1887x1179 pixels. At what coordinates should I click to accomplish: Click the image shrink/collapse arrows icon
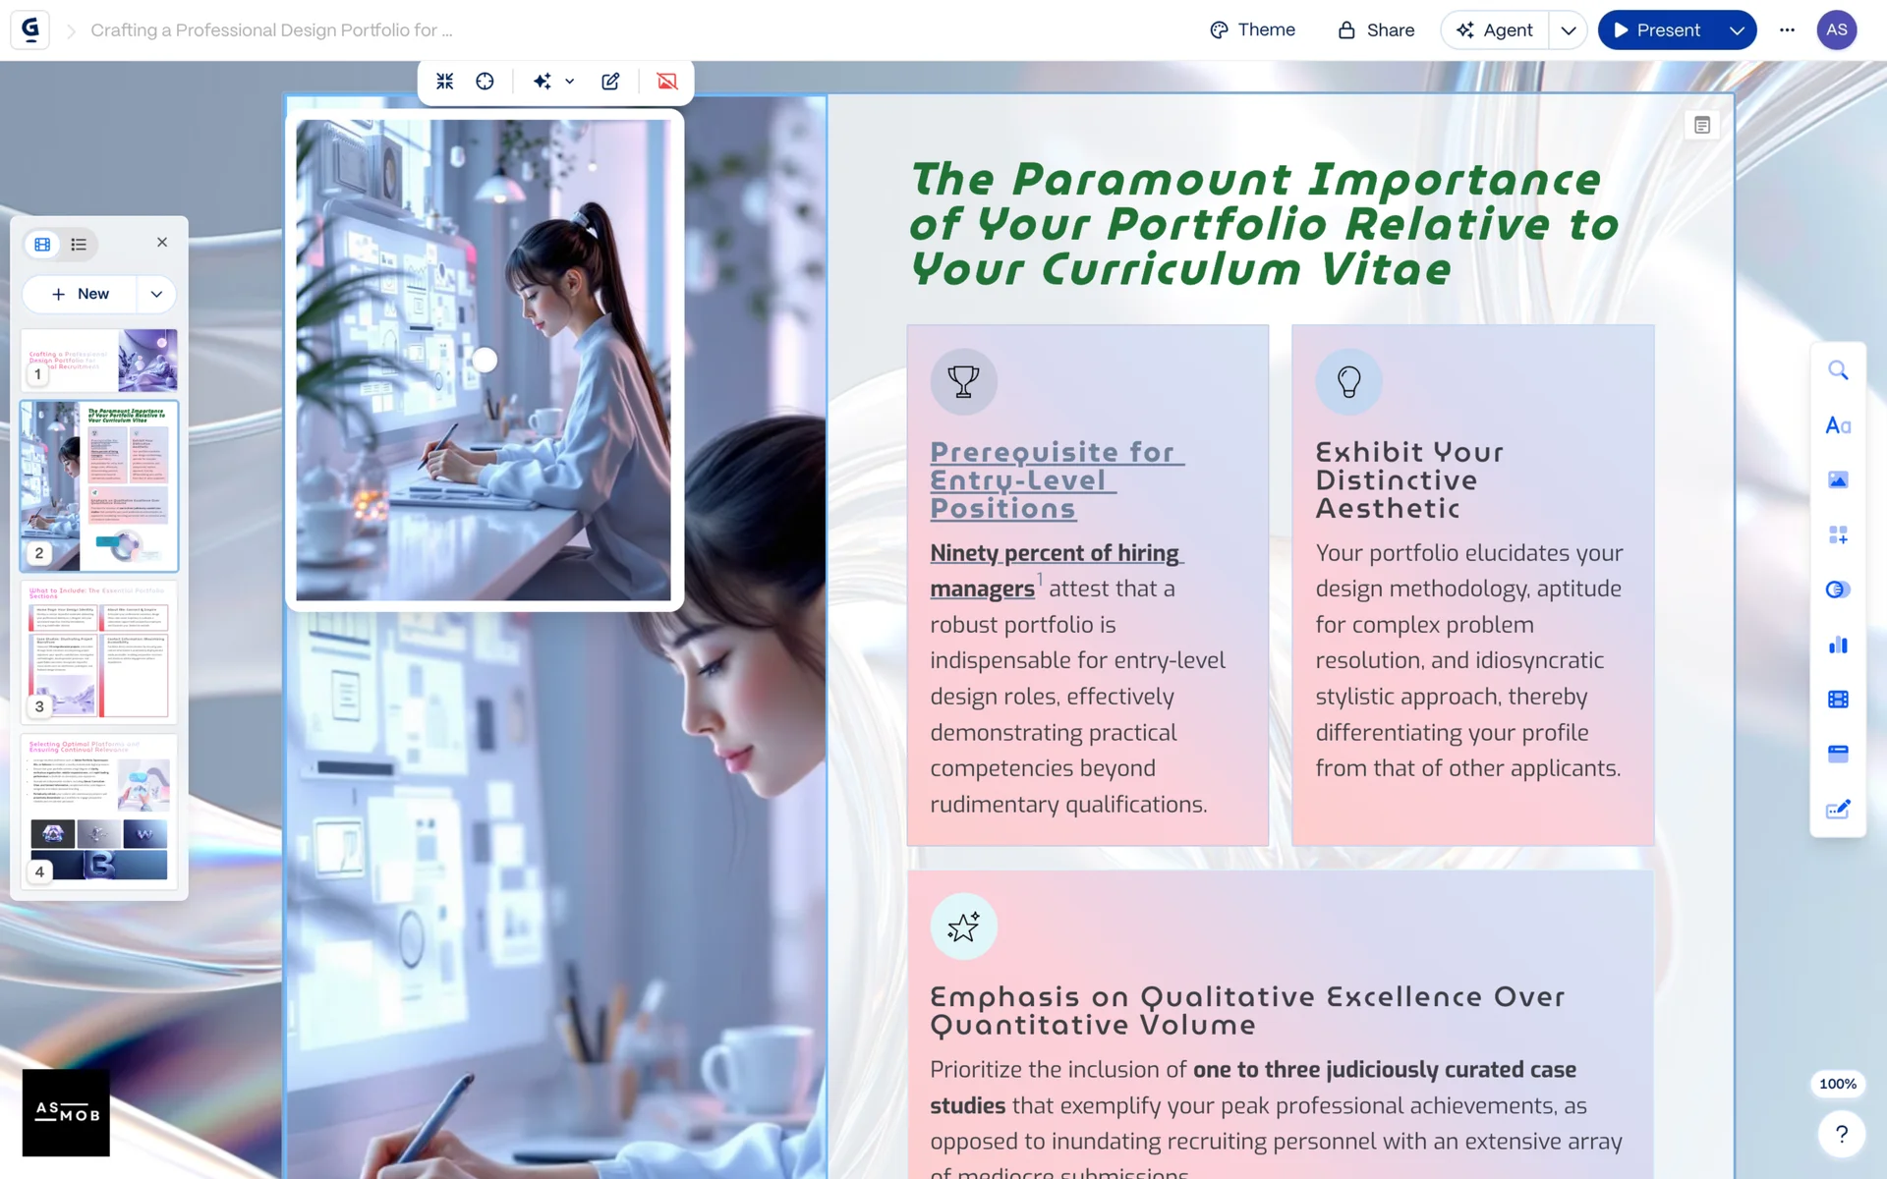pyautogui.click(x=445, y=82)
